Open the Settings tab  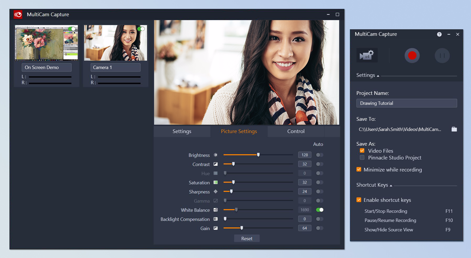182,131
